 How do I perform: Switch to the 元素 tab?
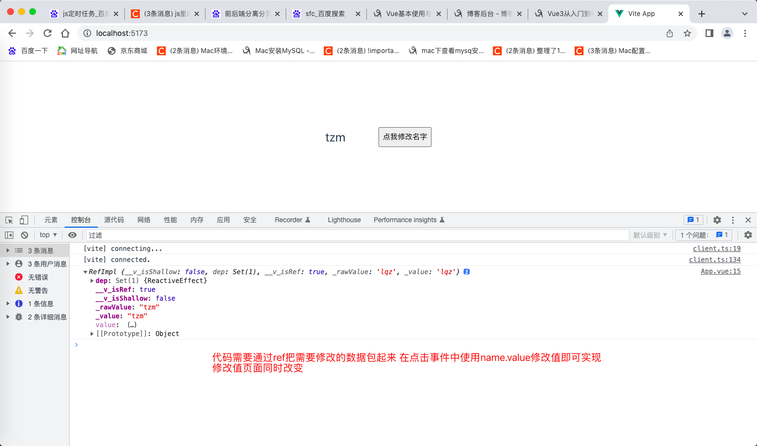51,220
